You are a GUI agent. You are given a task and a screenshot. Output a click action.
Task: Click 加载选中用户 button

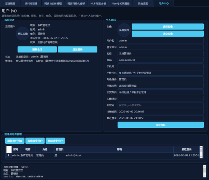coord(35,141)
